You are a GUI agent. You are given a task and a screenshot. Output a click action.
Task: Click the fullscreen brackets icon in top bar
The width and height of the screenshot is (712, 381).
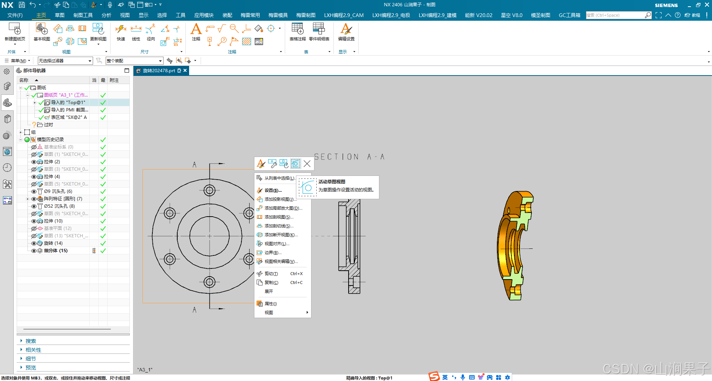pyautogui.click(x=659, y=15)
